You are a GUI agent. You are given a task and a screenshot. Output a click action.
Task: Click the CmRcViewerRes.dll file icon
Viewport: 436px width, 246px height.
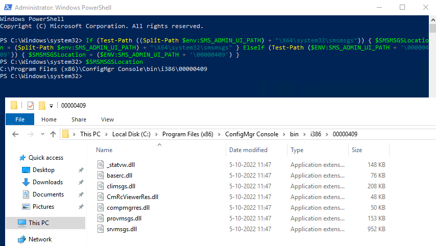(x=101, y=197)
